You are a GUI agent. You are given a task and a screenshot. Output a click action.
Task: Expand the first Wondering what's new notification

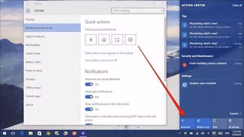point(240,27)
